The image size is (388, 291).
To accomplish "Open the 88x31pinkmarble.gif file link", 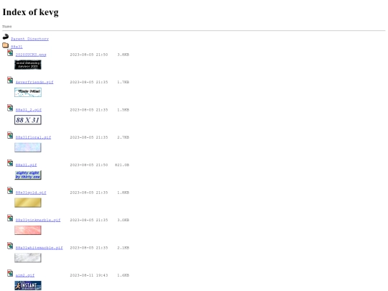I will (x=38, y=220).
